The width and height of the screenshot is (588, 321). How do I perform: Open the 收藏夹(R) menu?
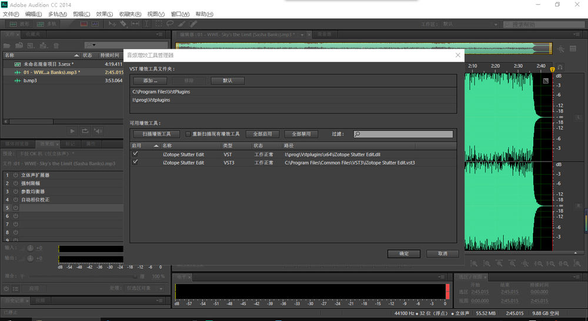click(x=130, y=14)
